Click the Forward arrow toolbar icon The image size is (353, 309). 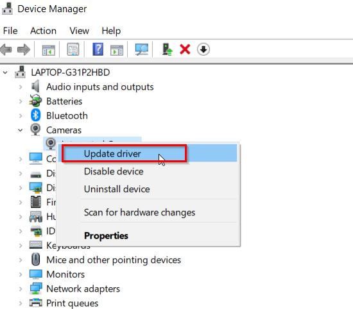pos(23,49)
